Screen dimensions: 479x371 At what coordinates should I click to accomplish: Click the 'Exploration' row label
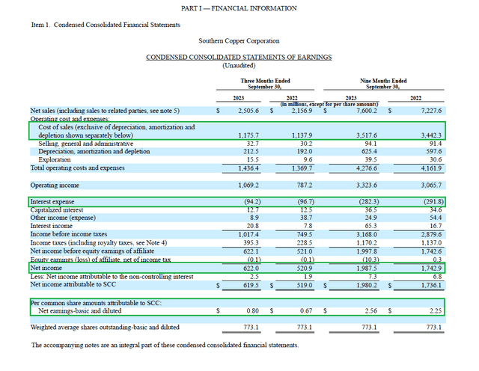[x=55, y=160]
